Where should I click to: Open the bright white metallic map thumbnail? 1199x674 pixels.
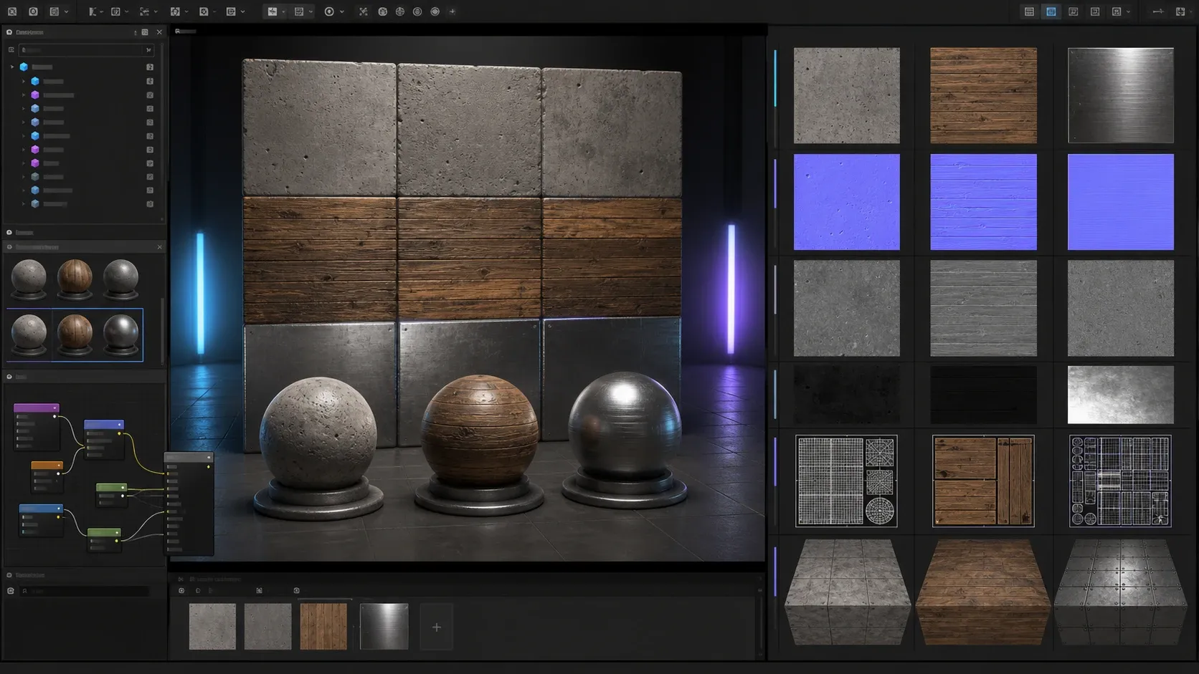tap(1120, 395)
